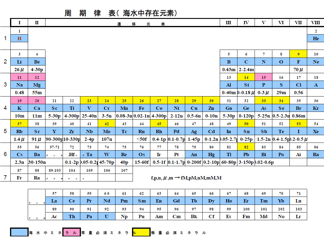This screenshot has height=242, width=324.
Task: Click the cesium concentration 2.3n
Action: (x=19, y=162)
